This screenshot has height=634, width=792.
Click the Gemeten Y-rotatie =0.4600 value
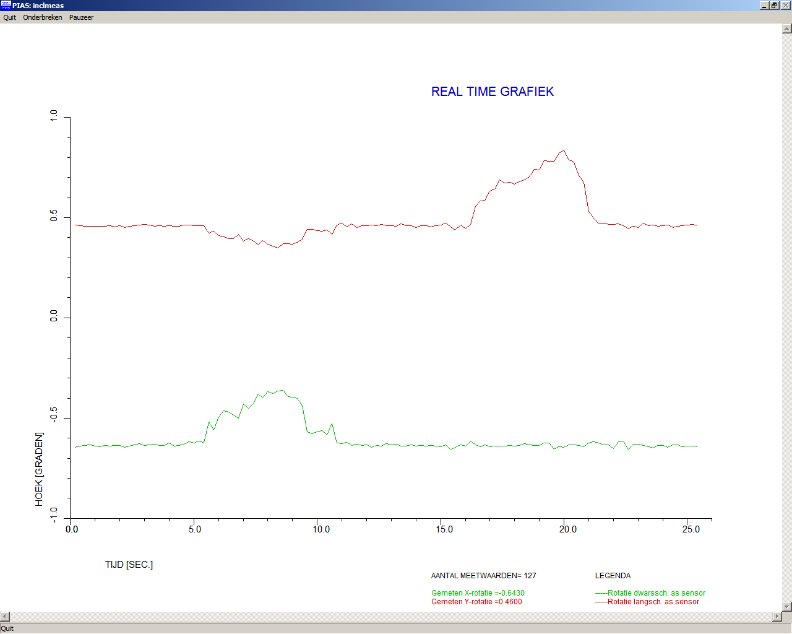[476, 602]
